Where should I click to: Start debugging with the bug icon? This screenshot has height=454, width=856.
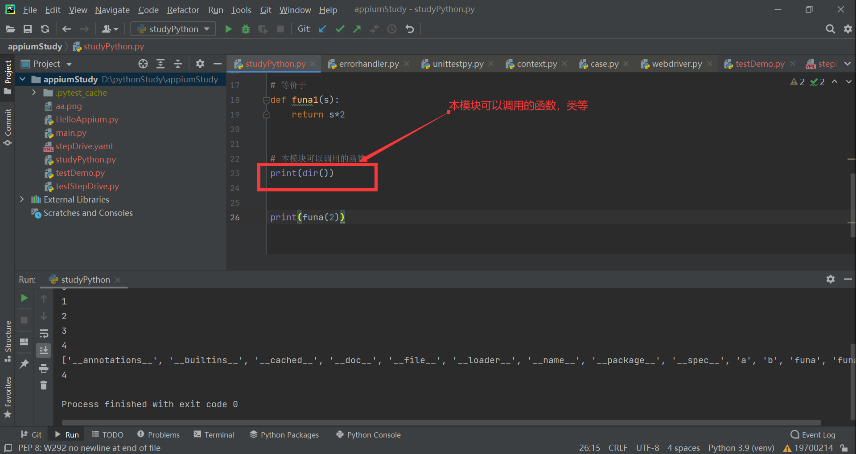click(246, 29)
